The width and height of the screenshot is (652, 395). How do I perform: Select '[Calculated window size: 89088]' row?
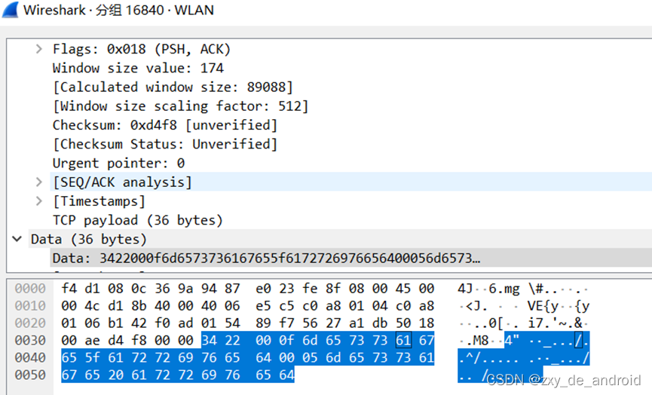coord(173,87)
